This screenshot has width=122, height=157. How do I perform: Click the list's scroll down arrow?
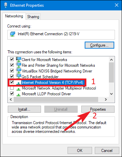point(111,94)
